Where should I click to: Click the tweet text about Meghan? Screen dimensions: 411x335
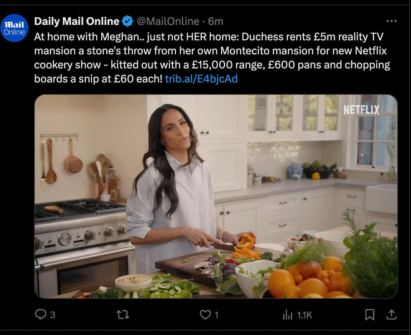point(212,58)
